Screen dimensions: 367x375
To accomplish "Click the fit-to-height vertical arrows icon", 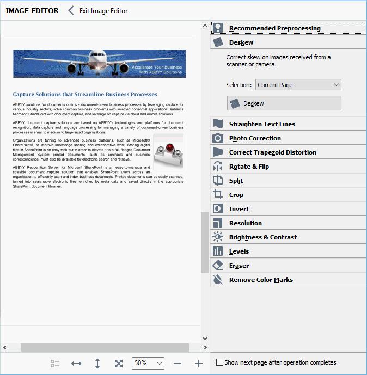I will 97,364.
